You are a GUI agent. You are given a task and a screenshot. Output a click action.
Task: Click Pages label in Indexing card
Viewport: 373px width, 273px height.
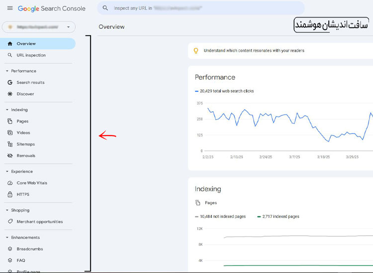[x=211, y=203]
